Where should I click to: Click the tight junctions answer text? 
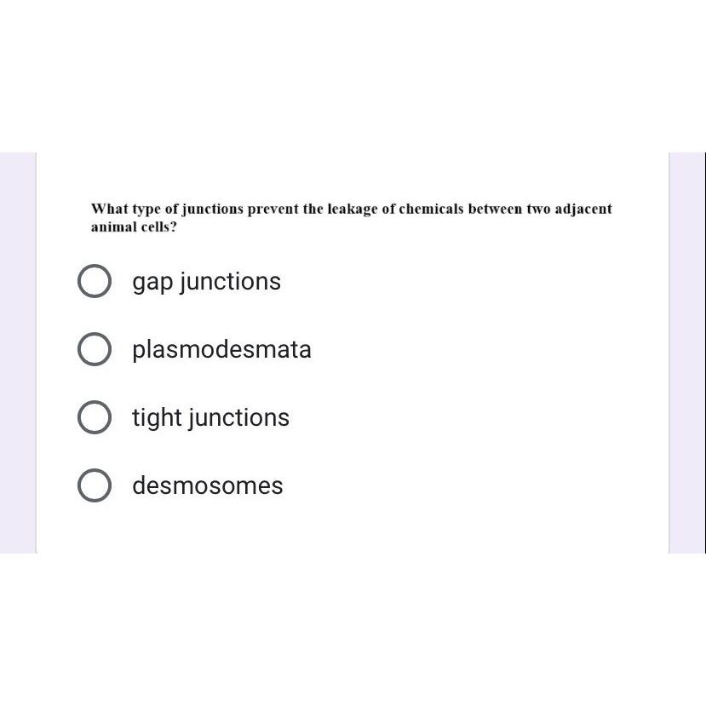coord(210,417)
